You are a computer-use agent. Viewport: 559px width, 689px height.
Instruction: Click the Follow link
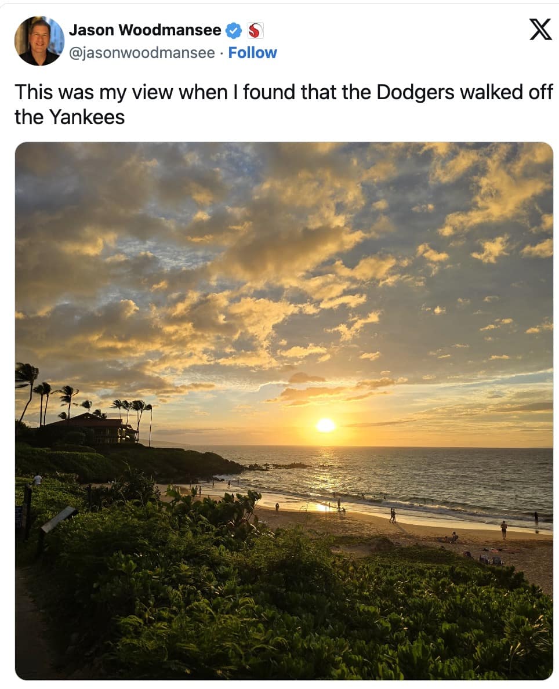coord(252,53)
